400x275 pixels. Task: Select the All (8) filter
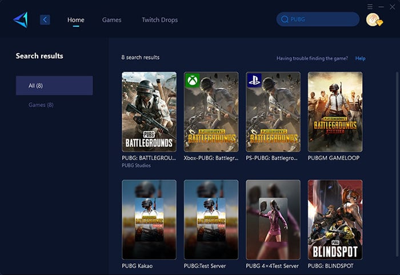54,86
